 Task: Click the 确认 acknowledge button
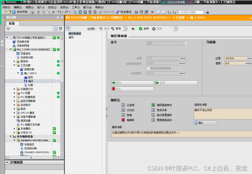[206, 123]
